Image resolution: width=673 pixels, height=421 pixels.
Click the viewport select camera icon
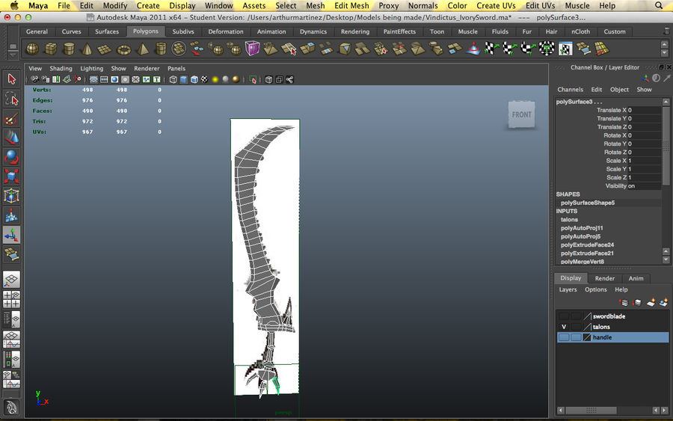tap(34, 79)
